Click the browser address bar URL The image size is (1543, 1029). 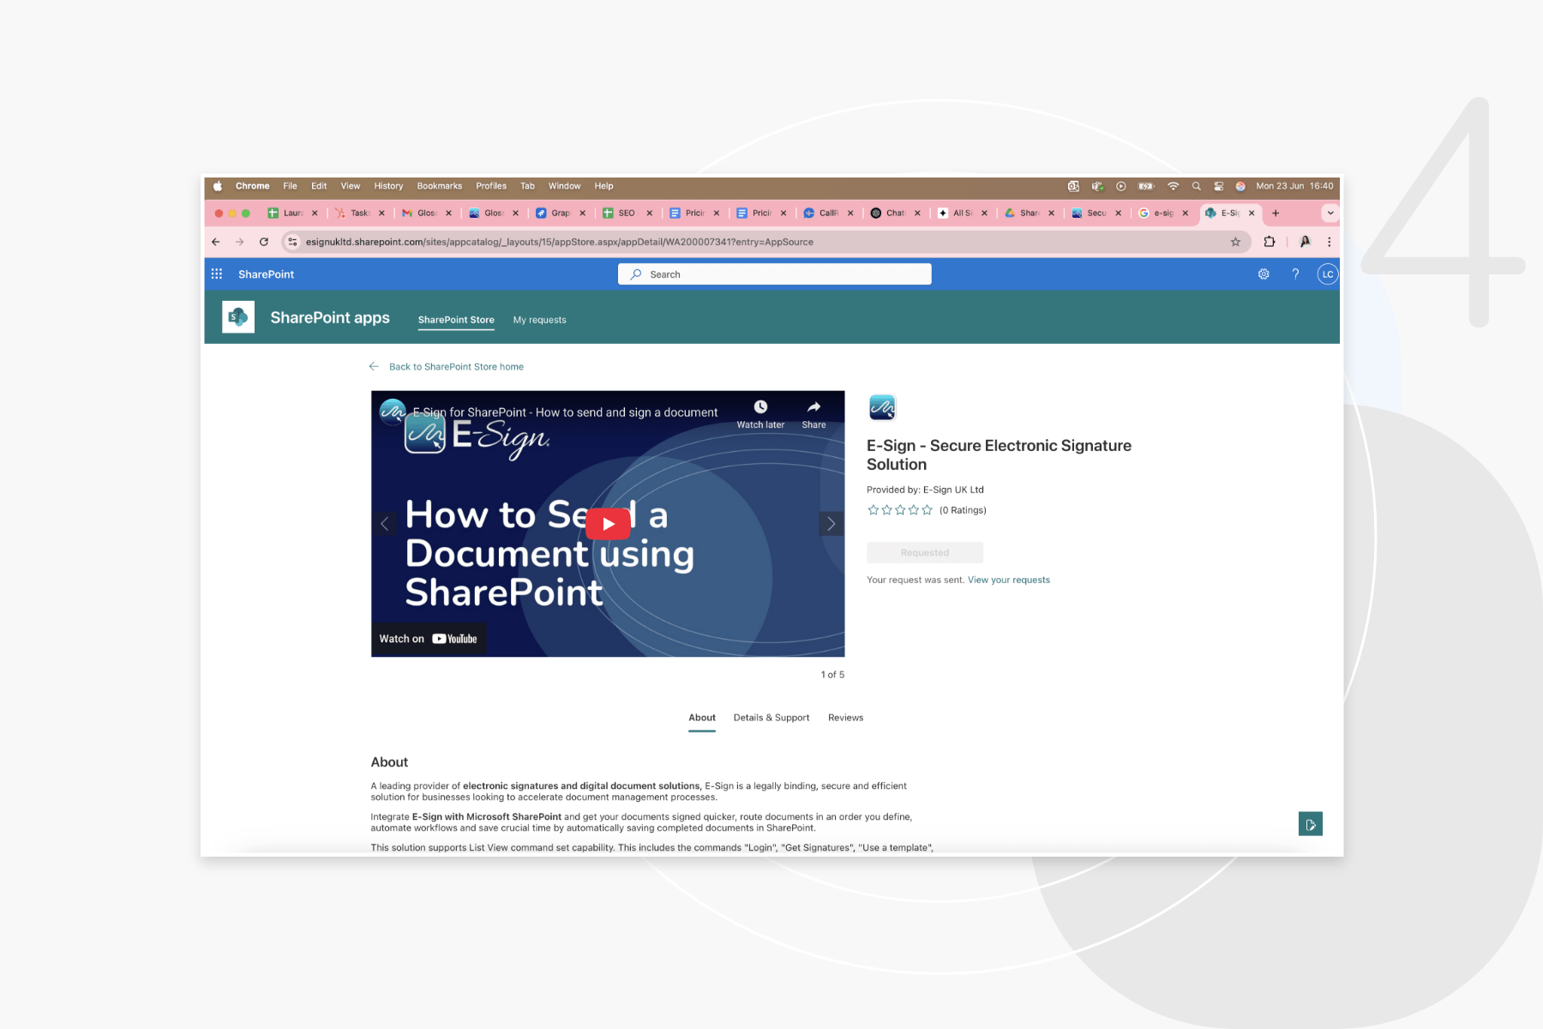pos(559,242)
